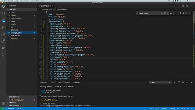Split the terminal panel
Screen dimensions: 195x110
point(179,82)
